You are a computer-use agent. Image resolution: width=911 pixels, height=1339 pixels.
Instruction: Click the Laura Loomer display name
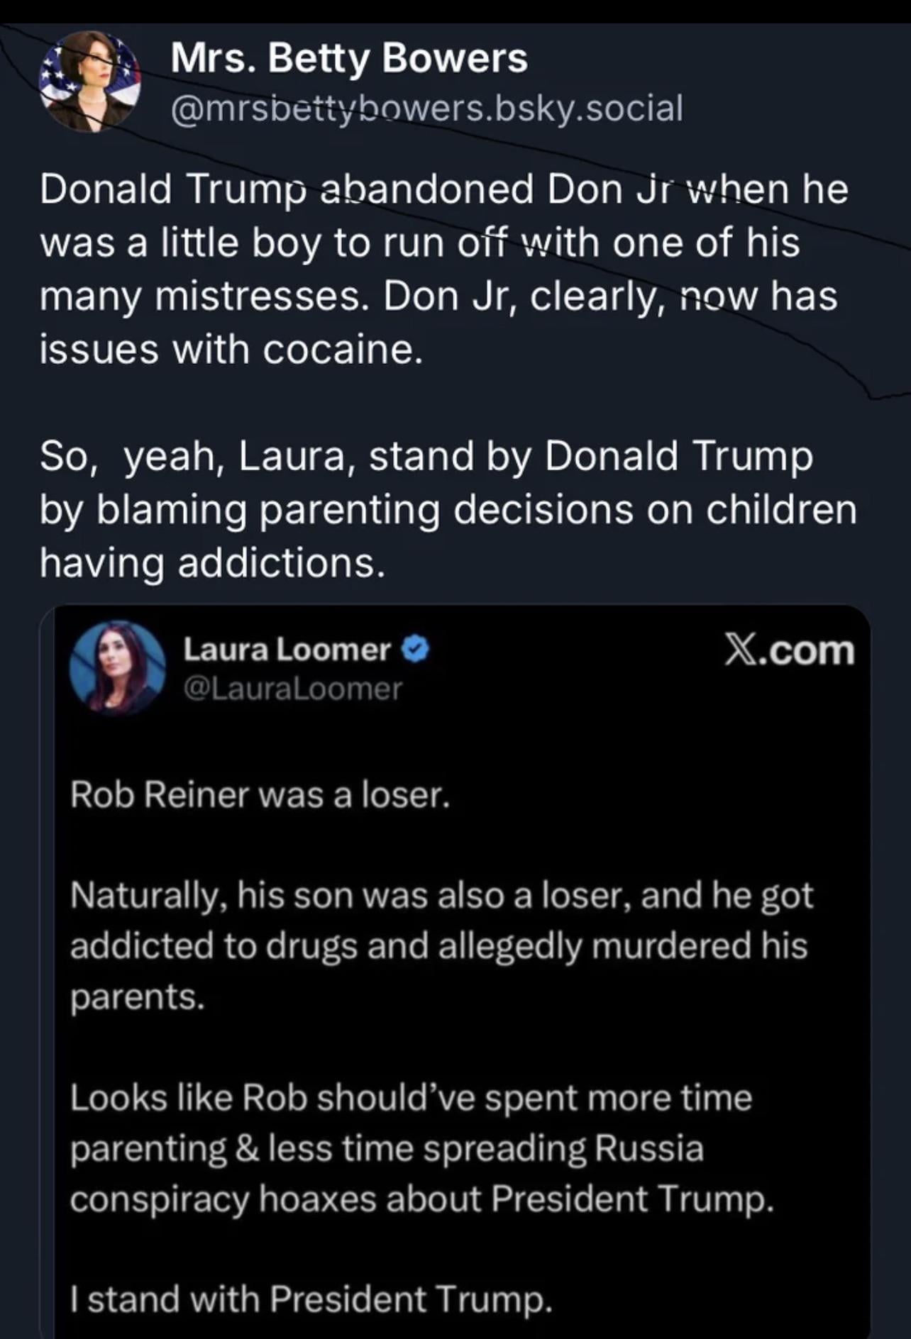tap(287, 650)
